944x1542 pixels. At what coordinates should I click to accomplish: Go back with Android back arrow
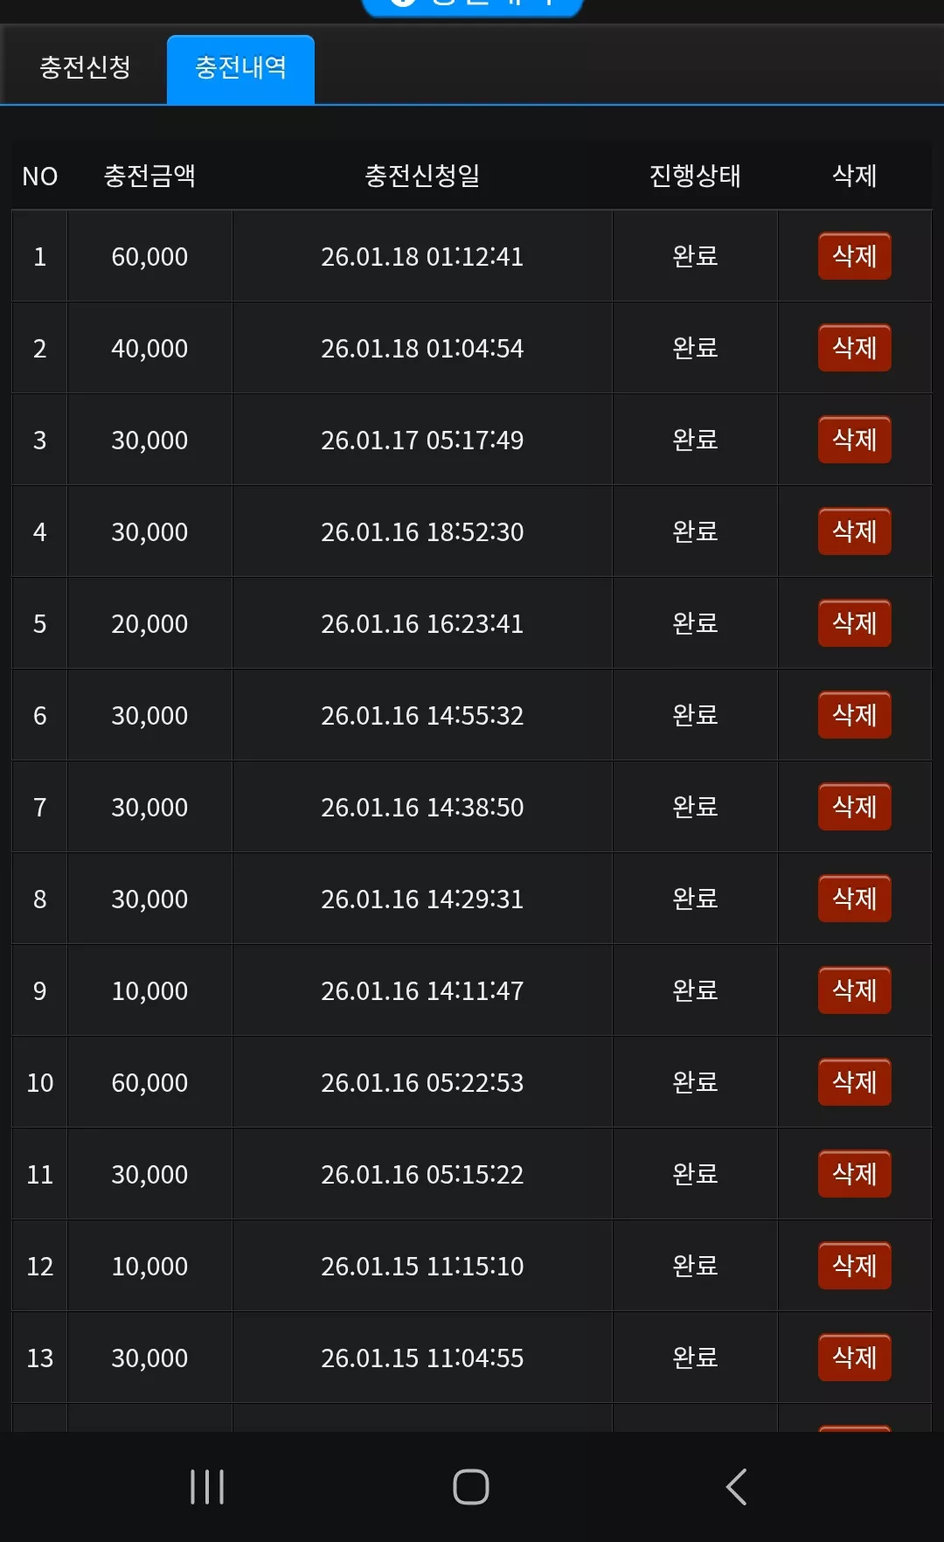[736, 1487]
